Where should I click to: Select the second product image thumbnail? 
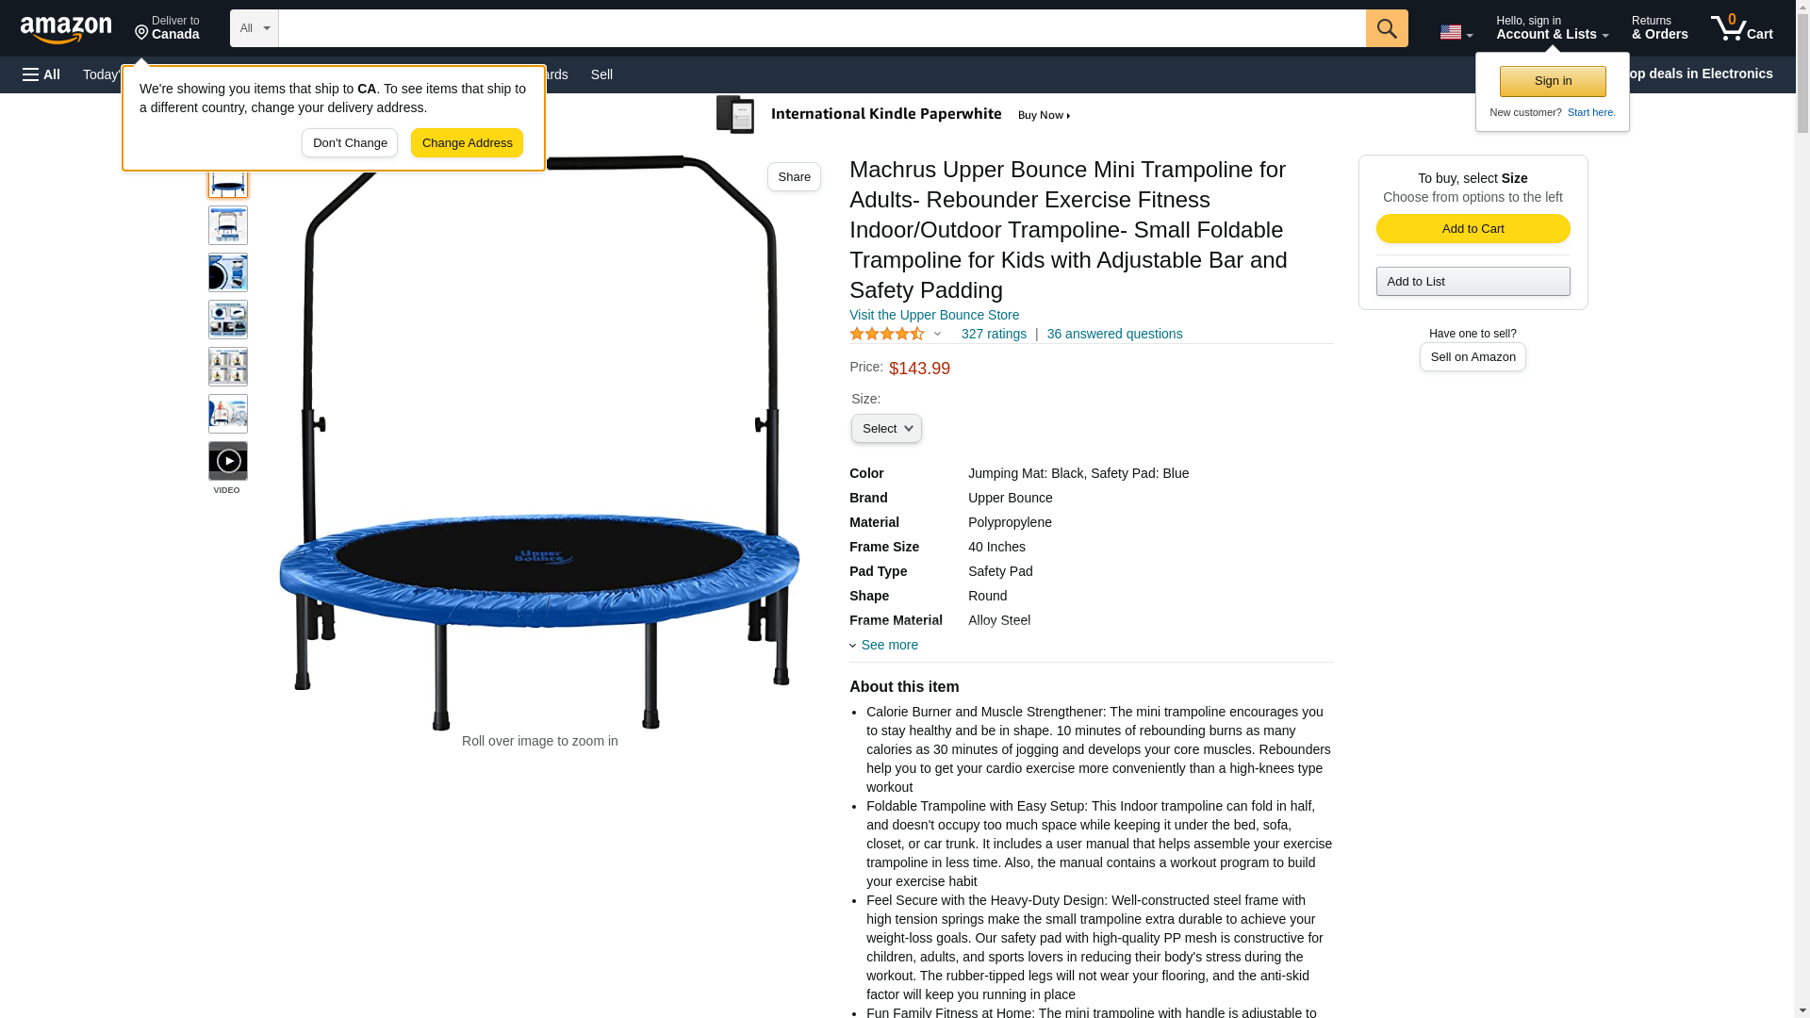(228, 225)
